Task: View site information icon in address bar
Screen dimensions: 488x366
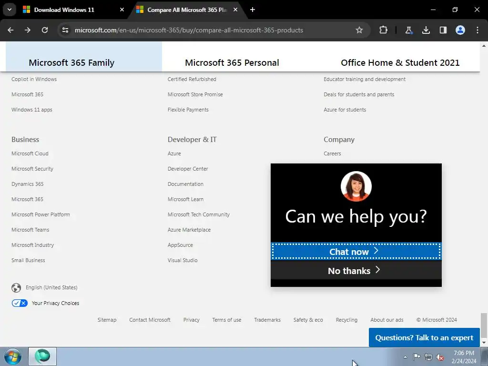Action: pyautogui.click(x=65, y=30)
